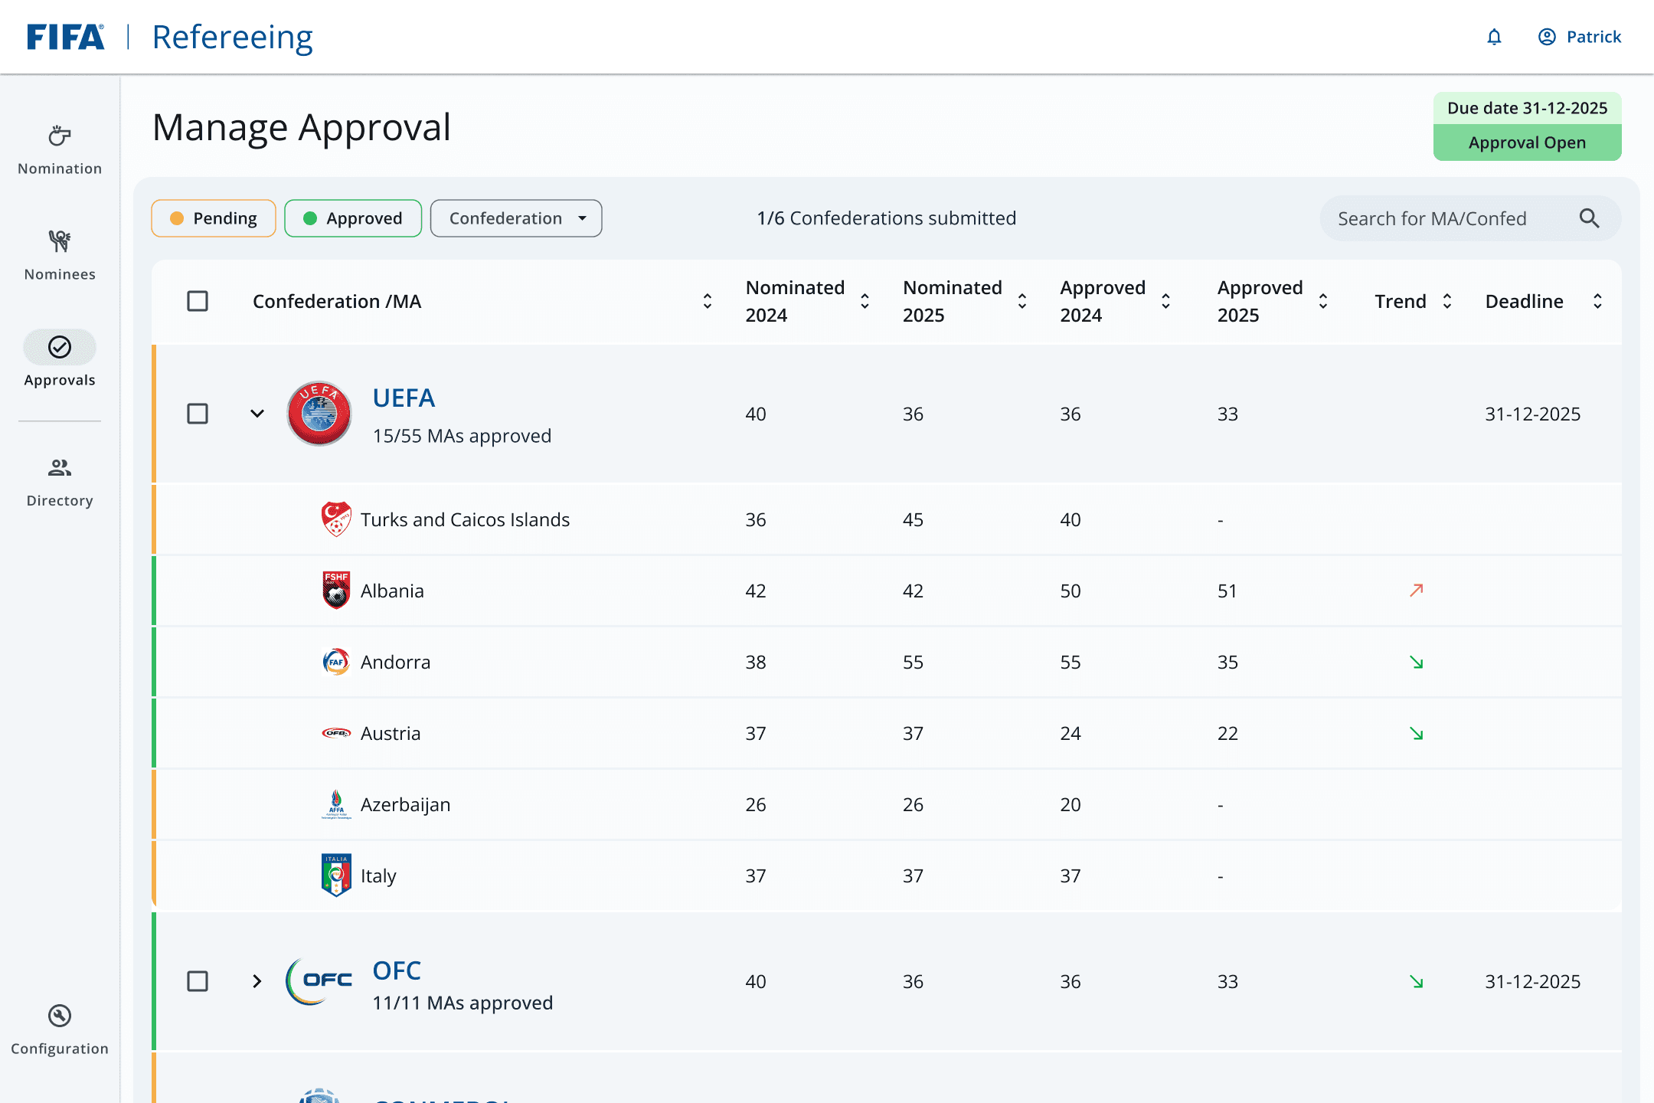This screenshot has height=1103, width=1654.
Task: Toggle the Approved status filter
Action: 353,218
